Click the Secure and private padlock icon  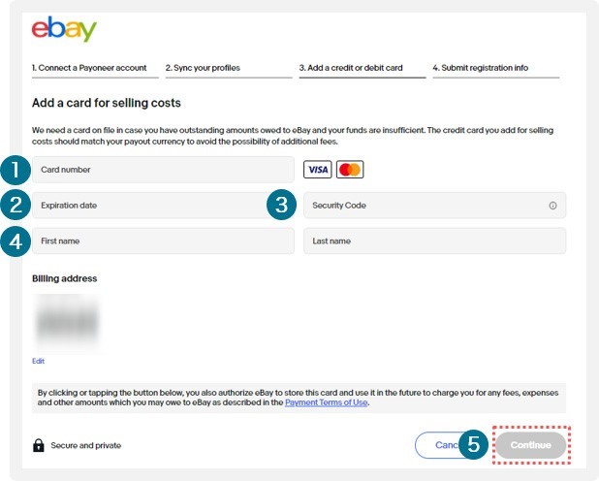(38, 445)
